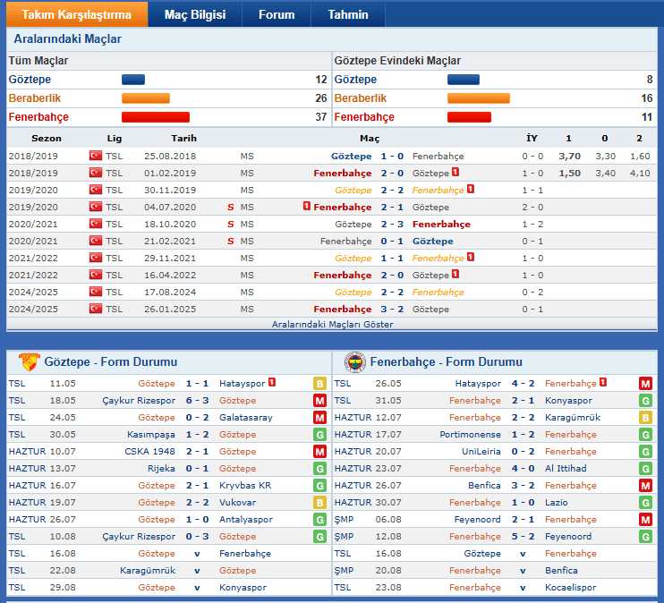Click the B result badge for Göztepe-Hatayspor
Viewport: 664px width, 603px height.
pos(319,384)
